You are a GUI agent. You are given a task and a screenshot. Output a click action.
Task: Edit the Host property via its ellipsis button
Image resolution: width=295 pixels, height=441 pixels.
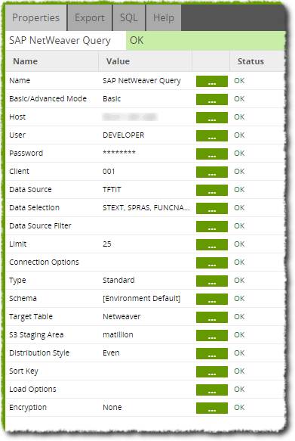(212, 117)
